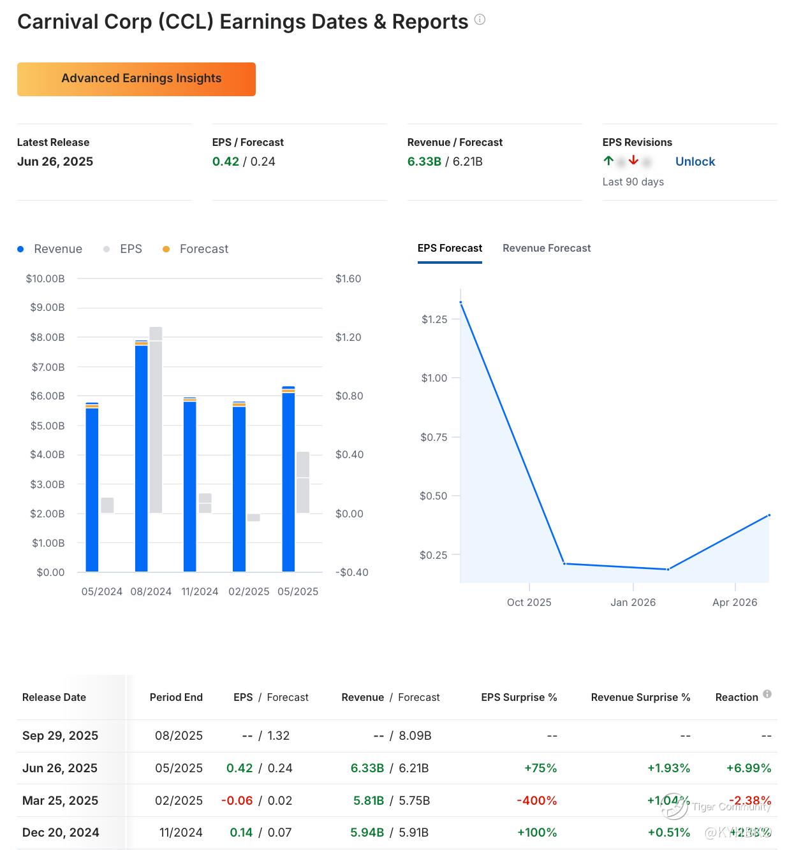The image size is (787, 850).
Task: Click the 05/2024 blue revenue bar
Action: click(x=92, y=487)
